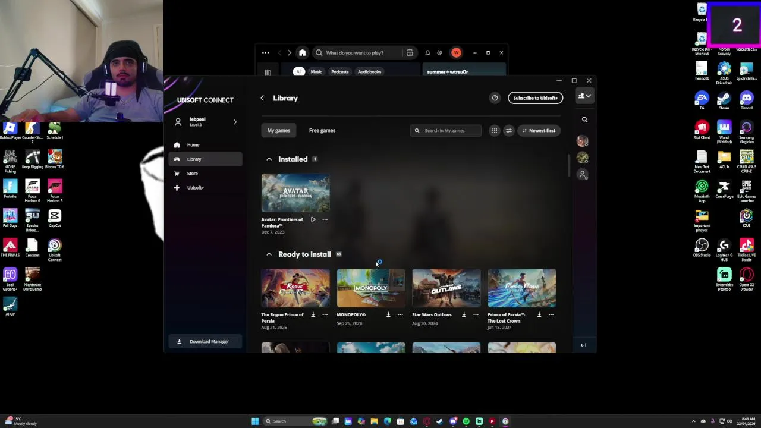Open more options for Avatar game
The width and height of the screenshot is (761, 428).
[325, 219]
